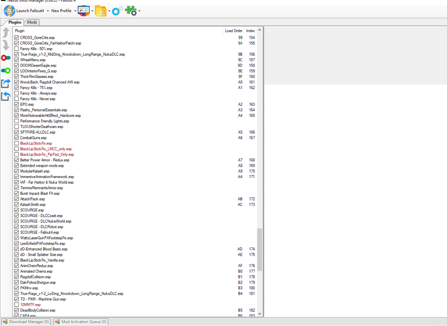Select CombatGuns.esp plugin row
Viewport: 447px width, 326px height.
click(135, 138)
